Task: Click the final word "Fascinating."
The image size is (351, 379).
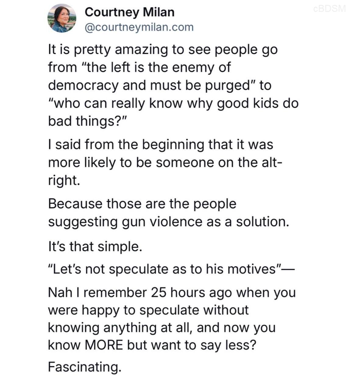Action: click(x=85, y=367)
